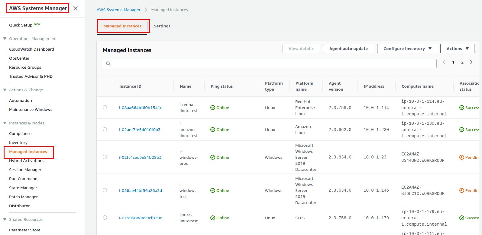Image resolution: width=482 pixels, height=235 pixels.
Task: Open Resource Groups
Action: (25, 67)
